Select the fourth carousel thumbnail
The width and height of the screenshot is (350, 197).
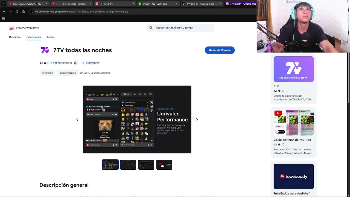[x=164, y=165]
